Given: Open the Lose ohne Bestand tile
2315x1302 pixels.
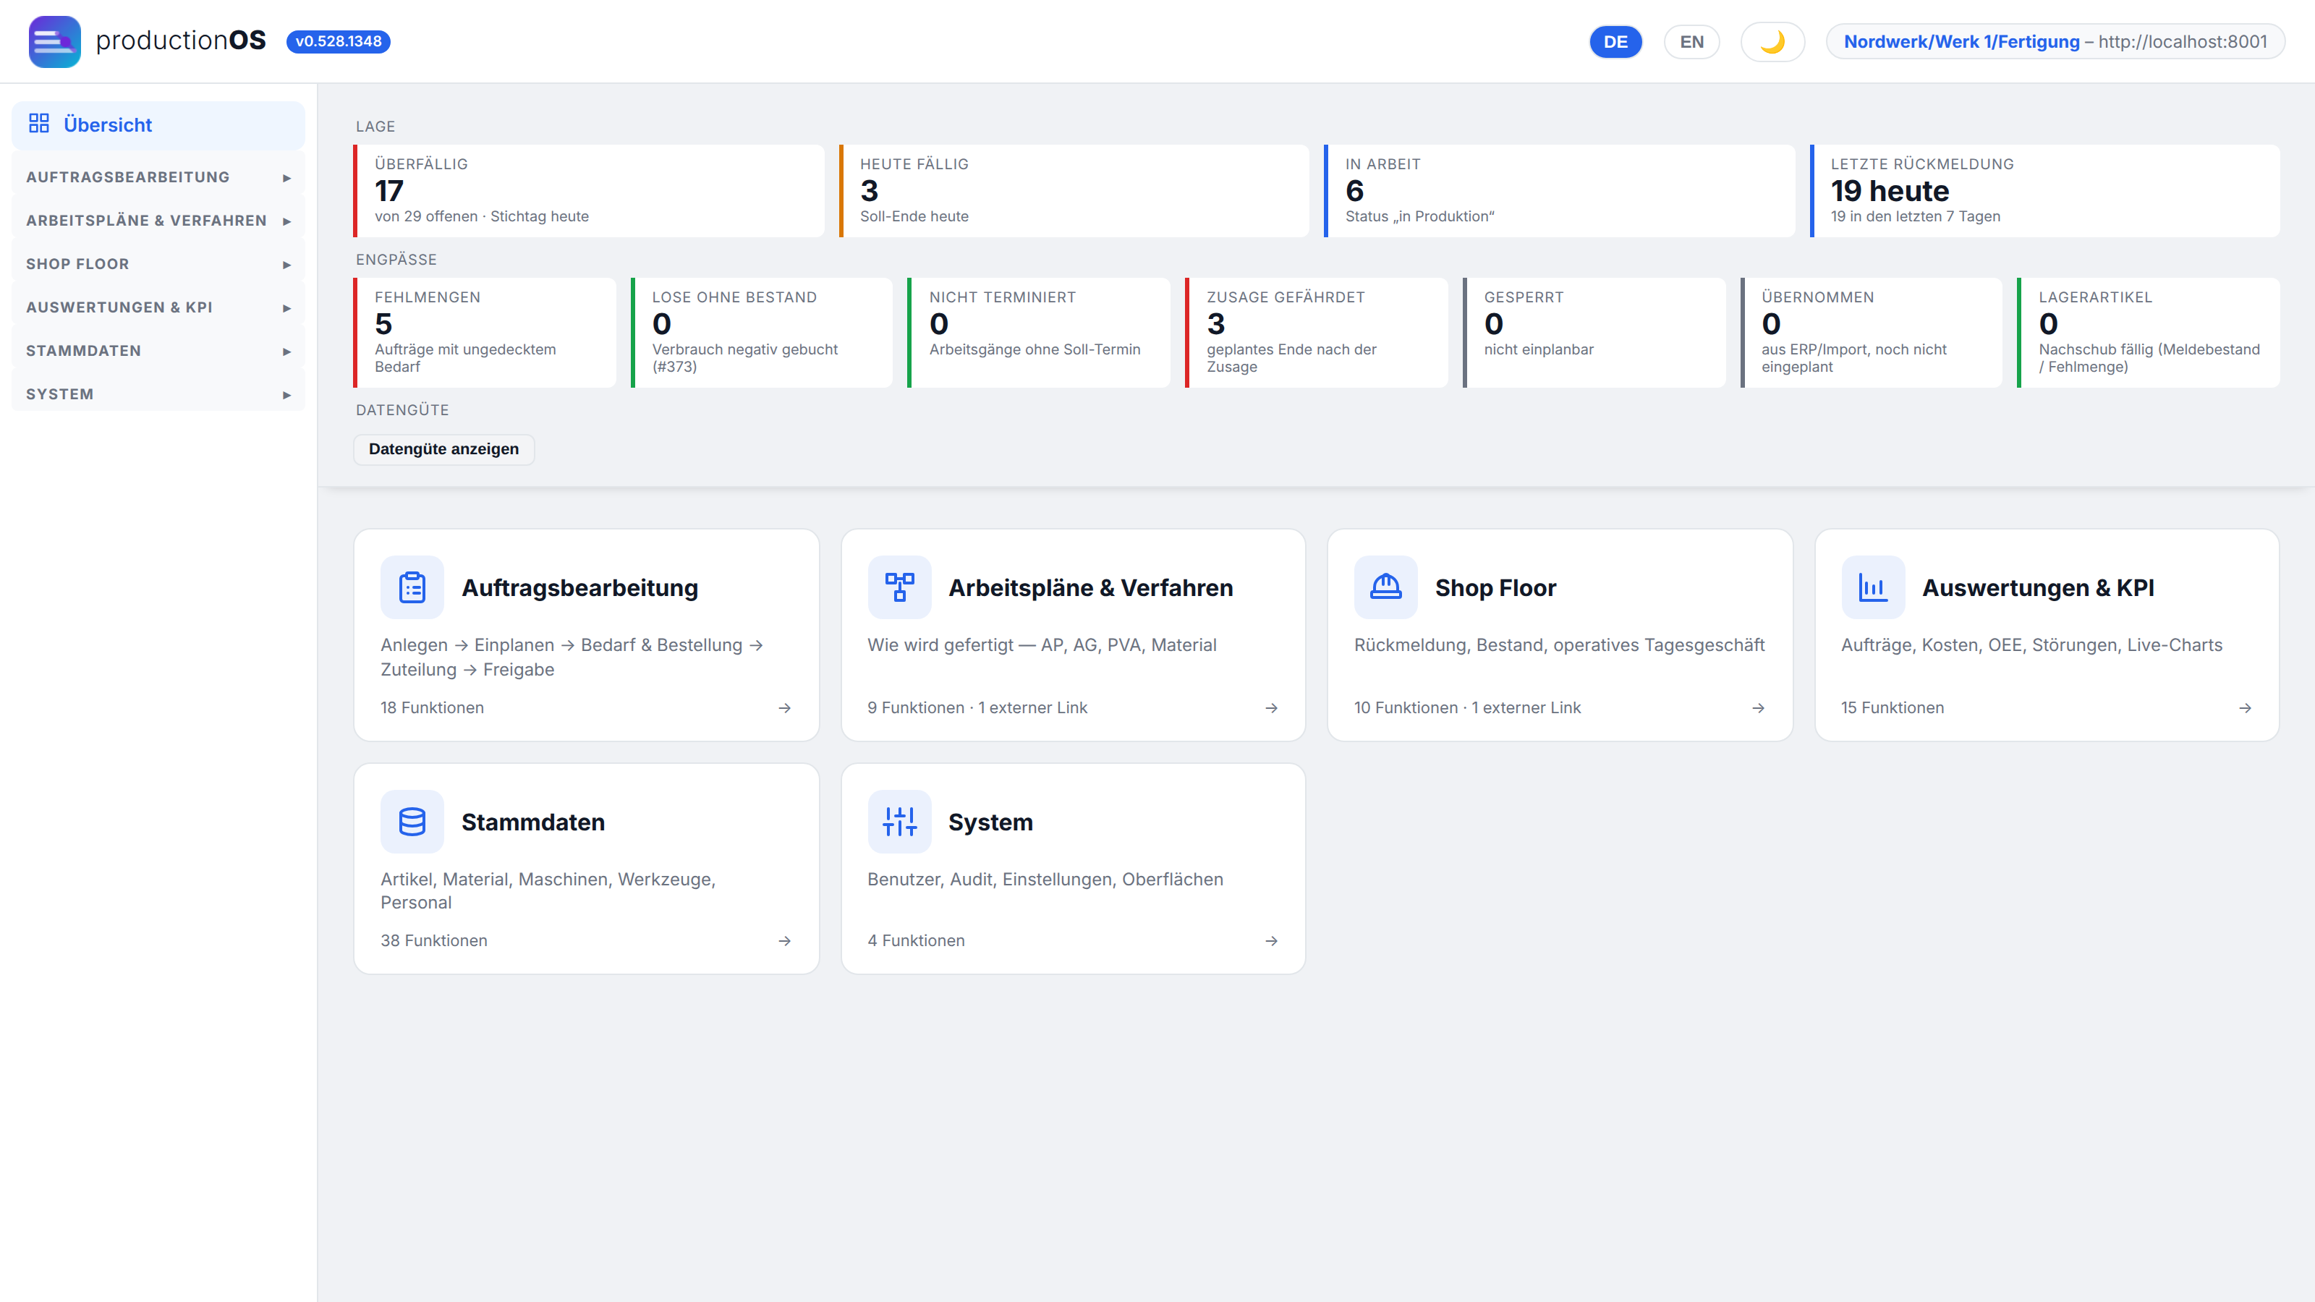Looking at the screenshot, I should [x=762, y=333].
